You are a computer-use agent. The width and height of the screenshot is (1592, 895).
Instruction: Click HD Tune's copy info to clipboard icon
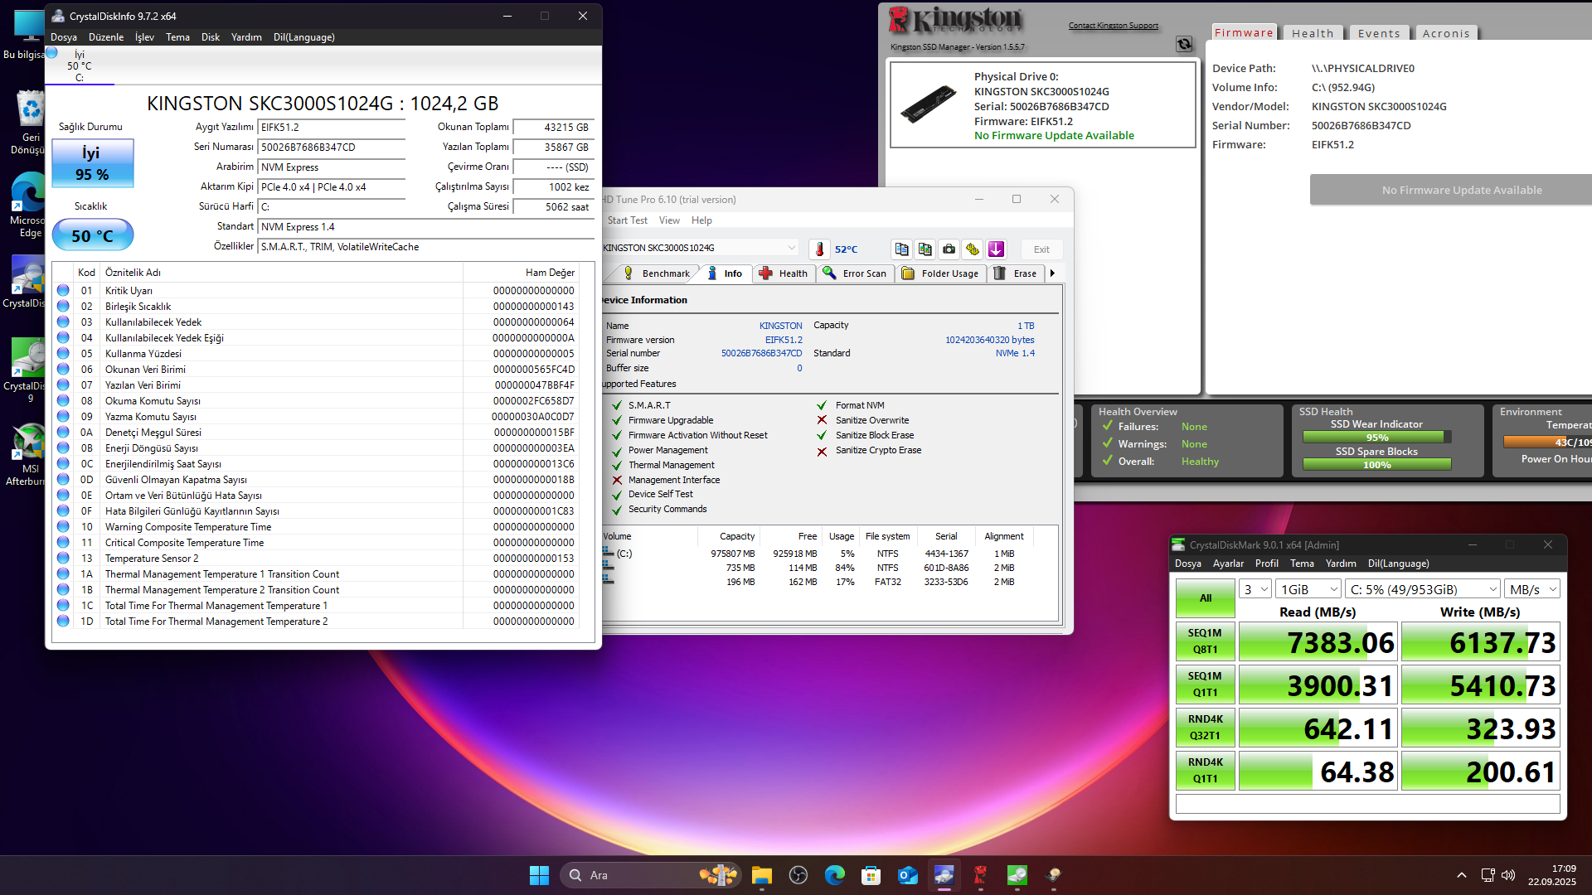point(901,249)
